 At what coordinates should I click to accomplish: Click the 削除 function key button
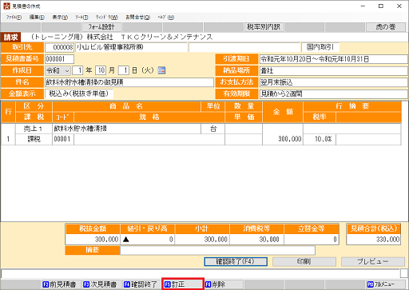click(224, 284)
